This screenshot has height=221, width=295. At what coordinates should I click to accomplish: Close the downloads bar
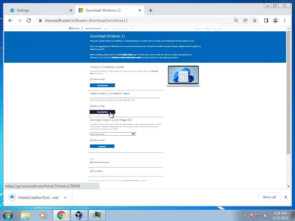tap(286, 197)
